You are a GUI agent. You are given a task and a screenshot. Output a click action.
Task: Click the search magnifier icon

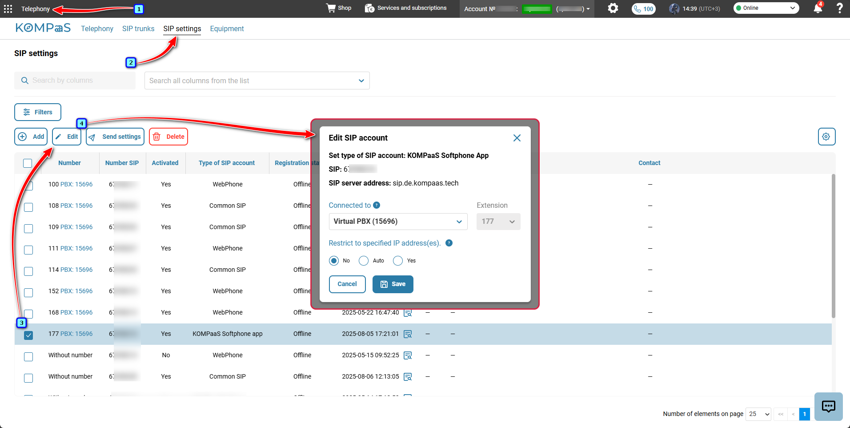tap(25, 81)
